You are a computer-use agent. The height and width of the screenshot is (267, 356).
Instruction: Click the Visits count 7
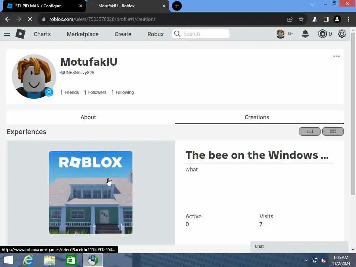point(261,224)
